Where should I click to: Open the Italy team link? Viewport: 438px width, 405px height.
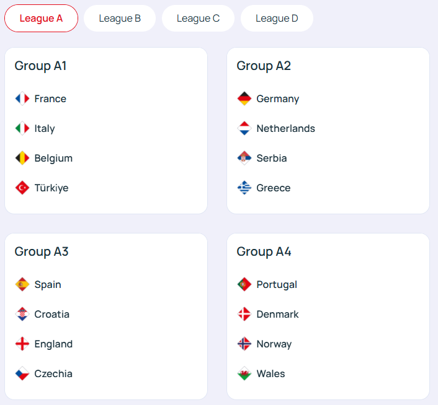click(45, 128)
